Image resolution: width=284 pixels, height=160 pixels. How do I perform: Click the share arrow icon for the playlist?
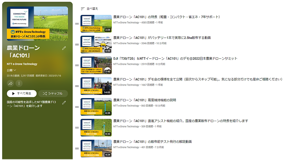coord(10,83)
